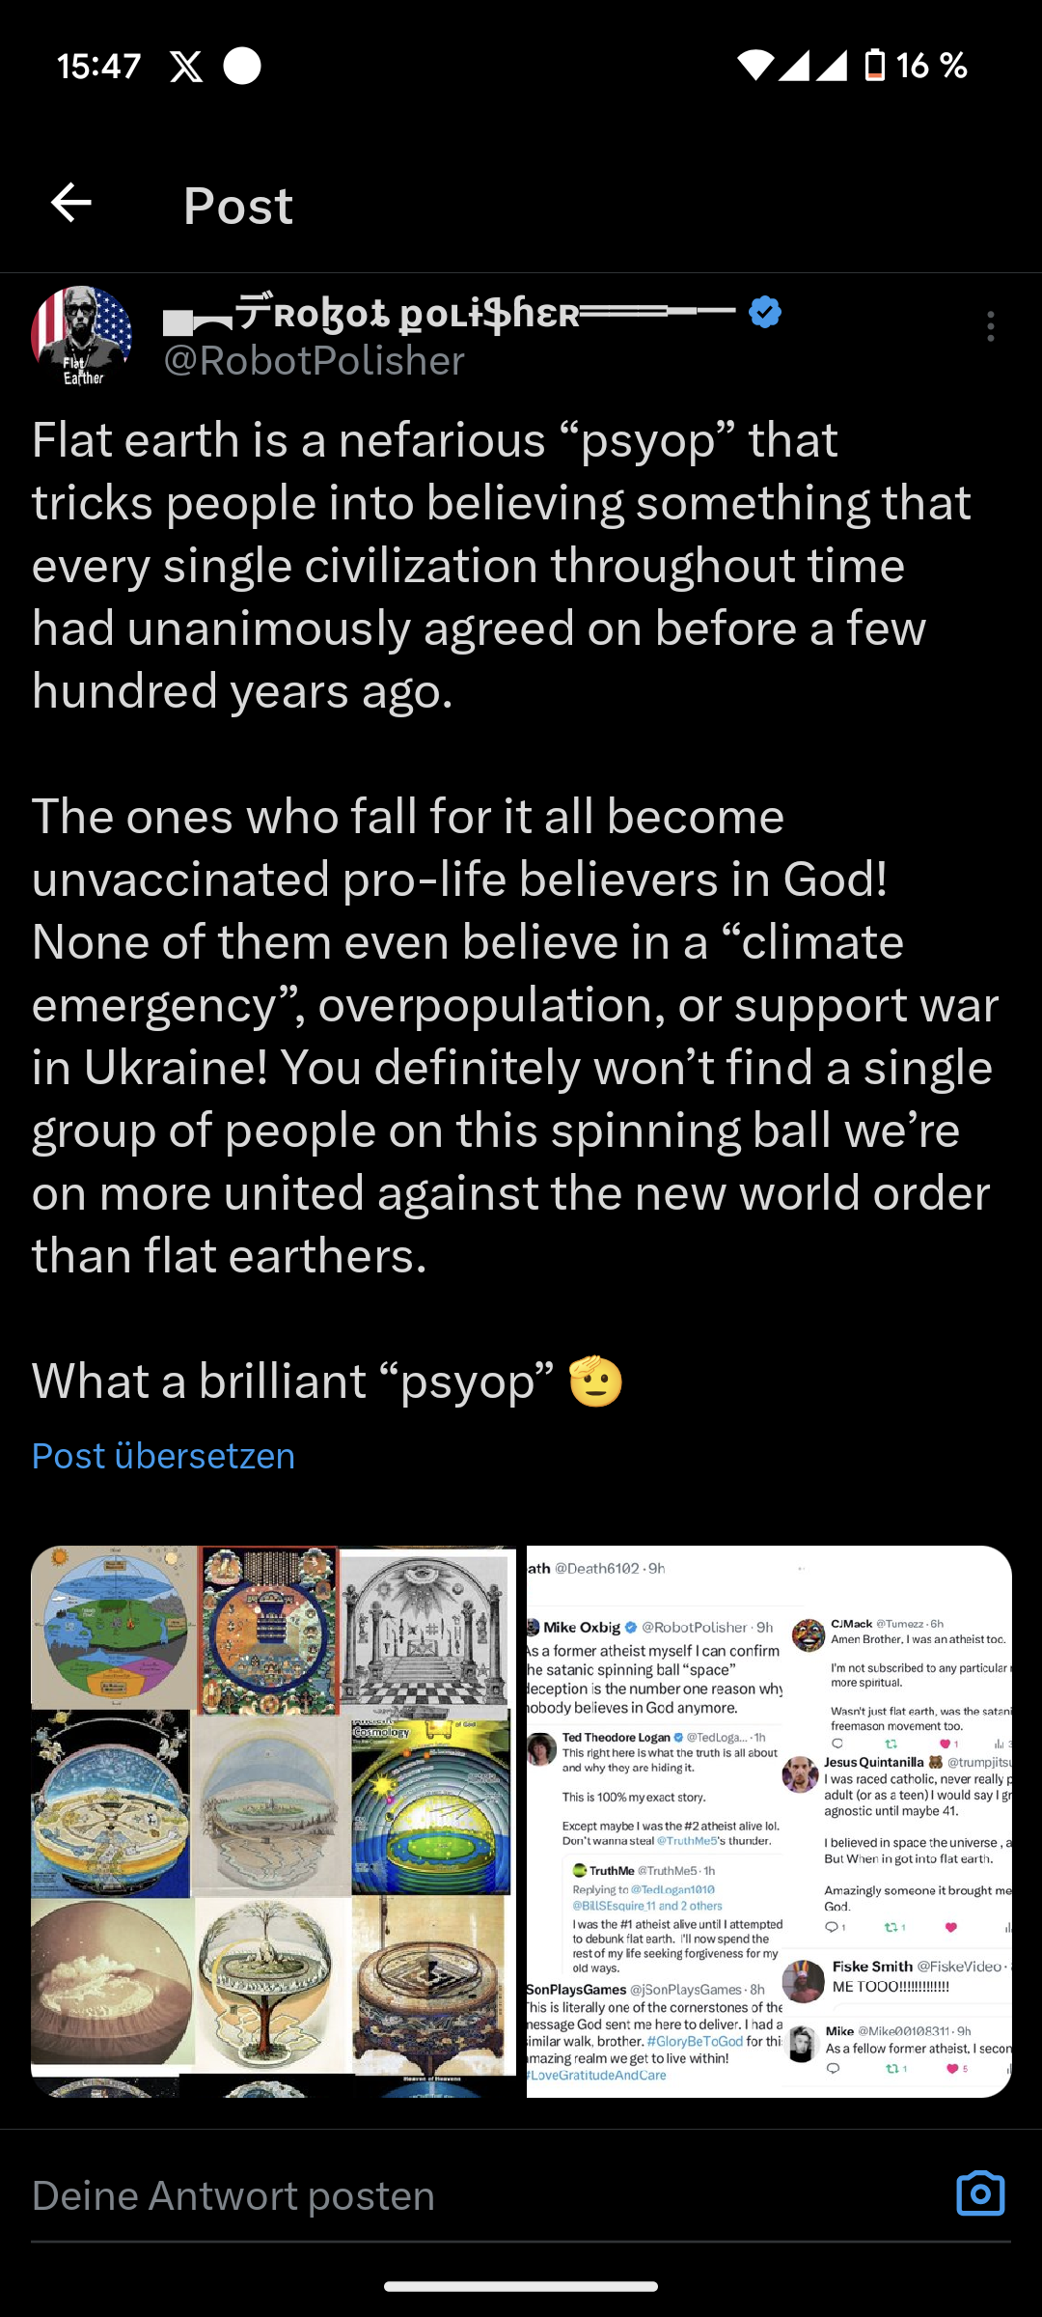Tap the blue verified badge
The height and width of the screenshot is (2317, 1042).
(x=765, y=313)
